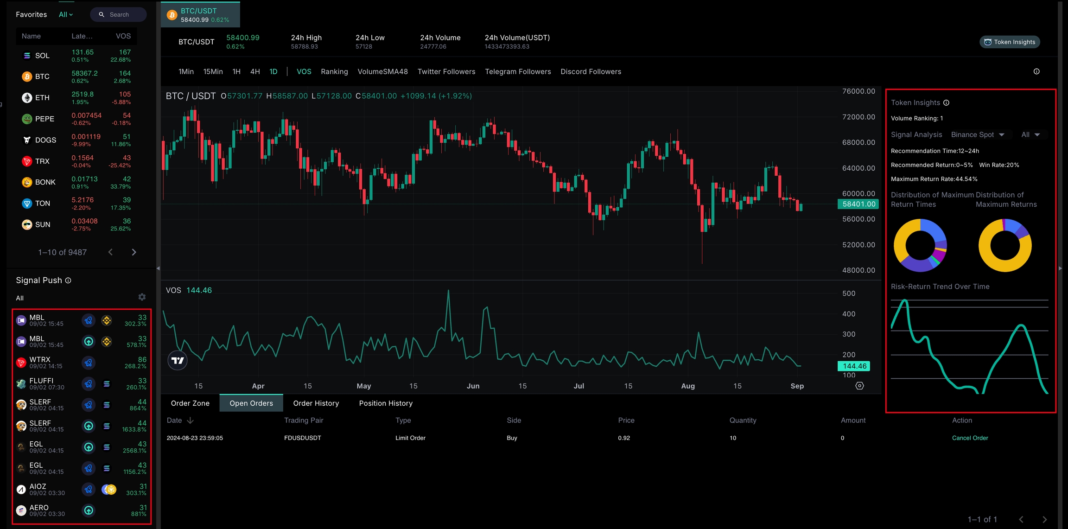Toggle the VOS indicator option
This screenshot has height=529, width=1068.
(x=304, y=71)
